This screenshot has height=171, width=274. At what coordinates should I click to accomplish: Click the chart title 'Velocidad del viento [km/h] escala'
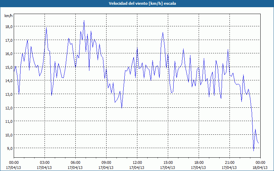tap(142, 3)
